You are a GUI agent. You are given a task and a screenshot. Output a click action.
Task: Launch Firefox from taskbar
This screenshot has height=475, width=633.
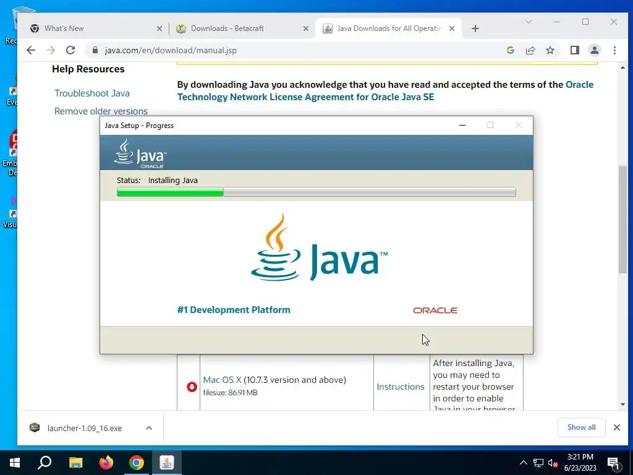click(x=106, y=463)
